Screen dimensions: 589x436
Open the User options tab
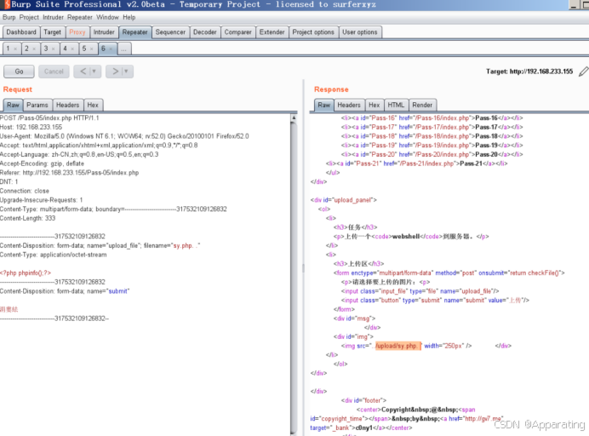360,32
